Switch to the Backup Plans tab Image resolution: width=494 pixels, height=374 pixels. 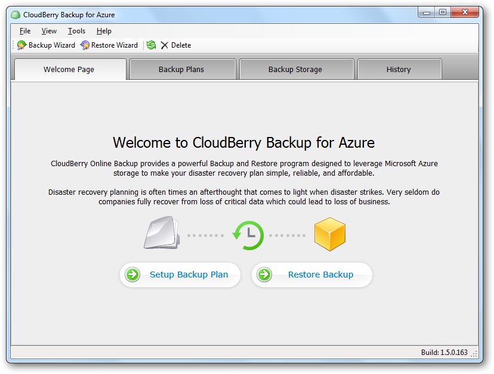(x=183, y=69)
